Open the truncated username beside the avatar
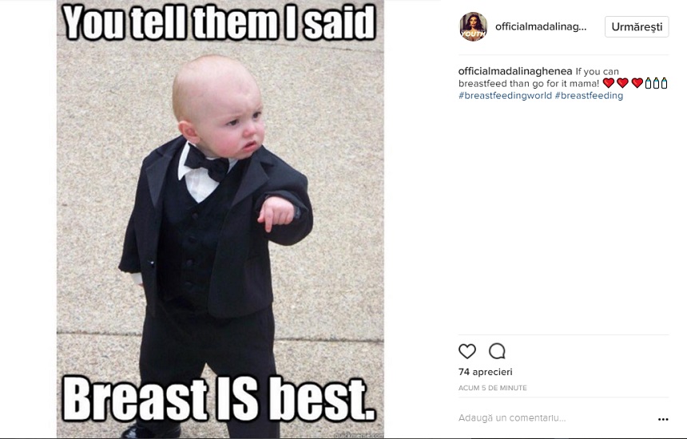 541,26
